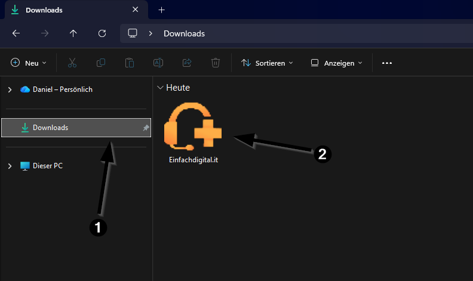
Task: Select Downloads in the navigation pane
Action: [50, 128]
